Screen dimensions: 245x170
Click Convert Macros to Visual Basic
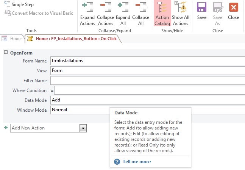[39, 13]
